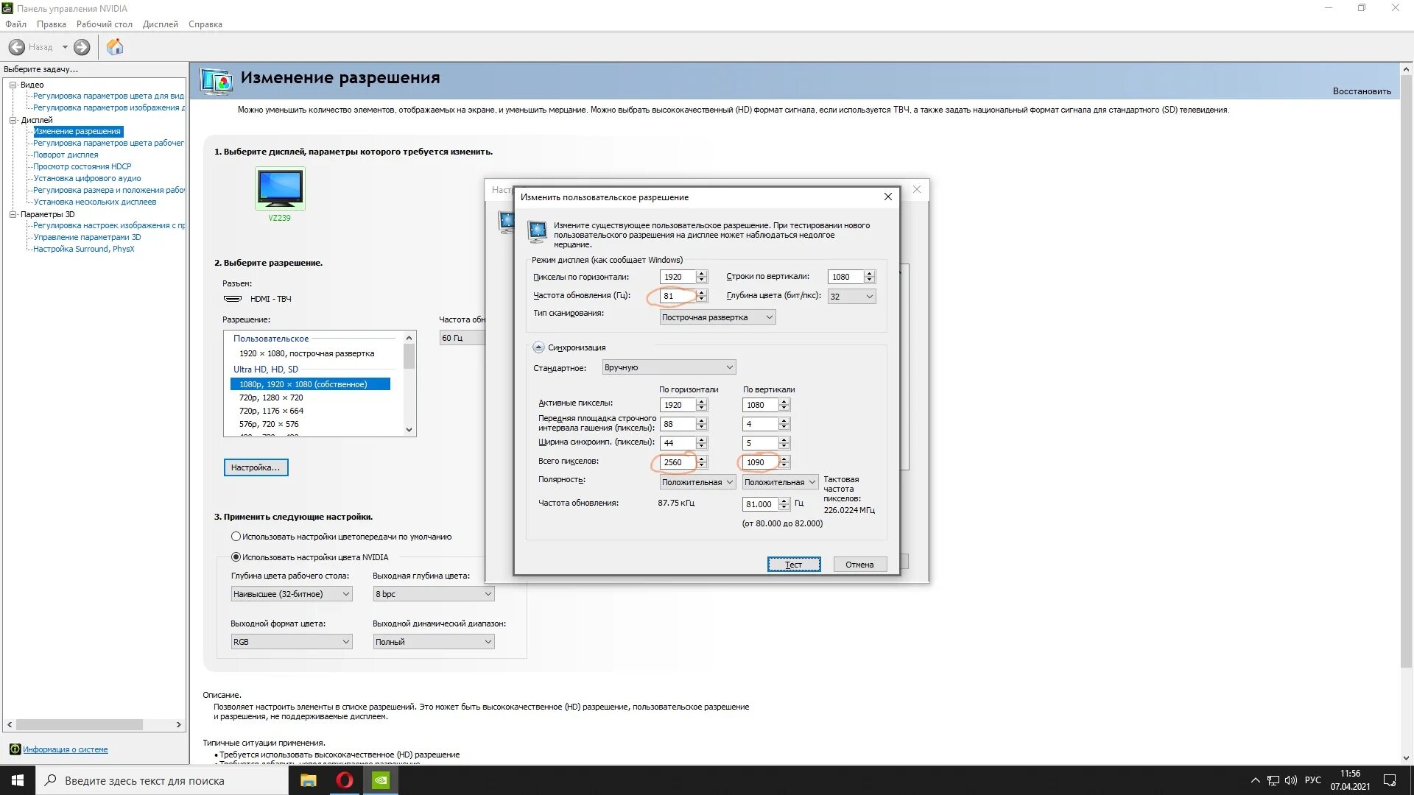Close the custom resolution edit dialog
The image size is (1414, 795).
pos(887,197)
